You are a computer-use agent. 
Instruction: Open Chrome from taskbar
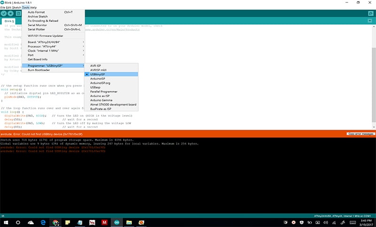[x=55, y=222]
